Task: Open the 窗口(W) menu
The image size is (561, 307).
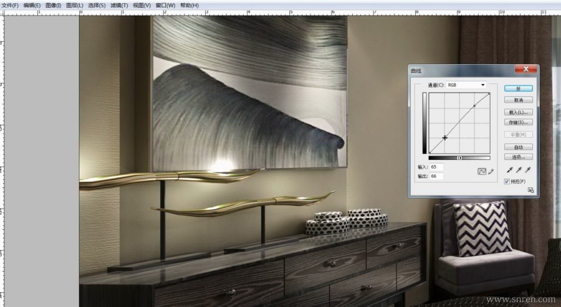Action: [x=165, y=6]
